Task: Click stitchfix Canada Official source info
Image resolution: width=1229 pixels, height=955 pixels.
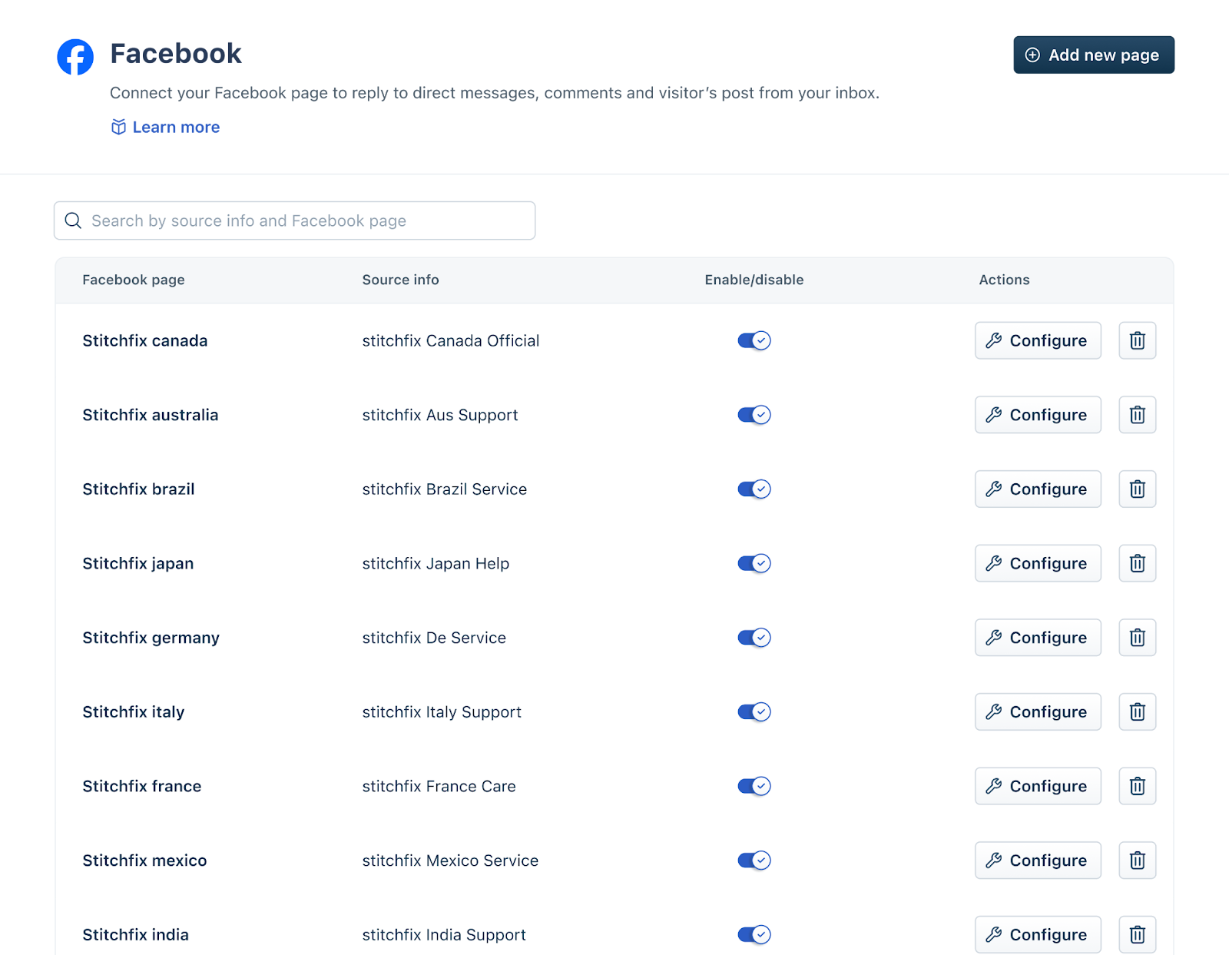Action: 451,340
